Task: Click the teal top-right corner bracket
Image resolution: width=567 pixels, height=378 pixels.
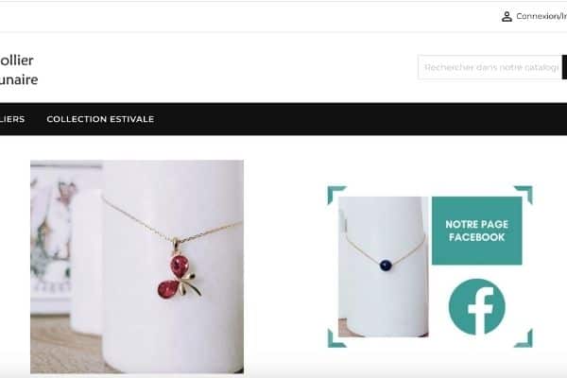Action: click(x=524, y=195)
